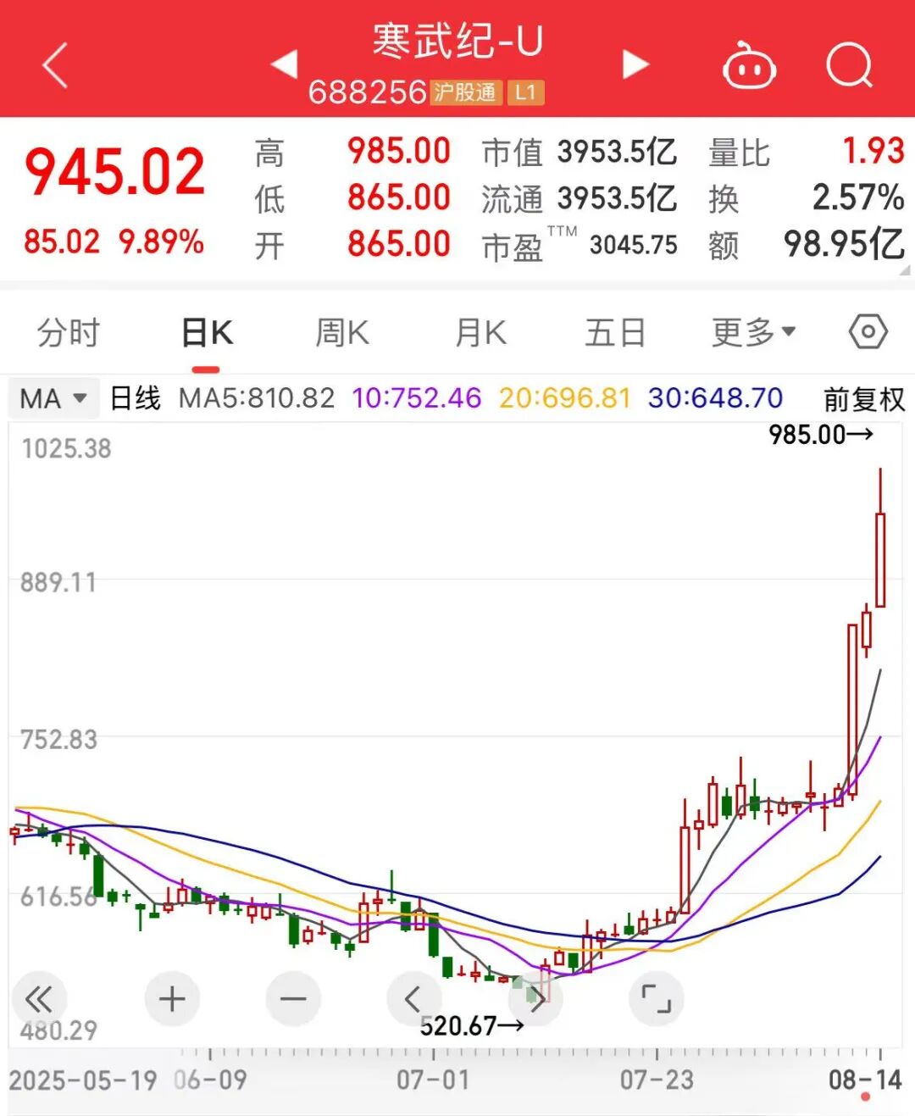
Task: Tap the back arrow to exit stock page
Action: (x=54, y=64)
